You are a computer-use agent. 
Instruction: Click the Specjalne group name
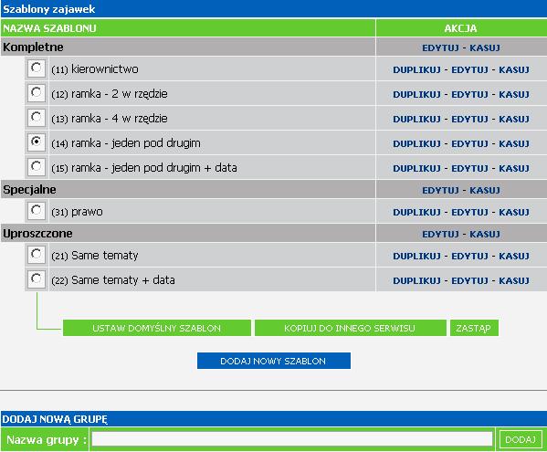point(29,189)
